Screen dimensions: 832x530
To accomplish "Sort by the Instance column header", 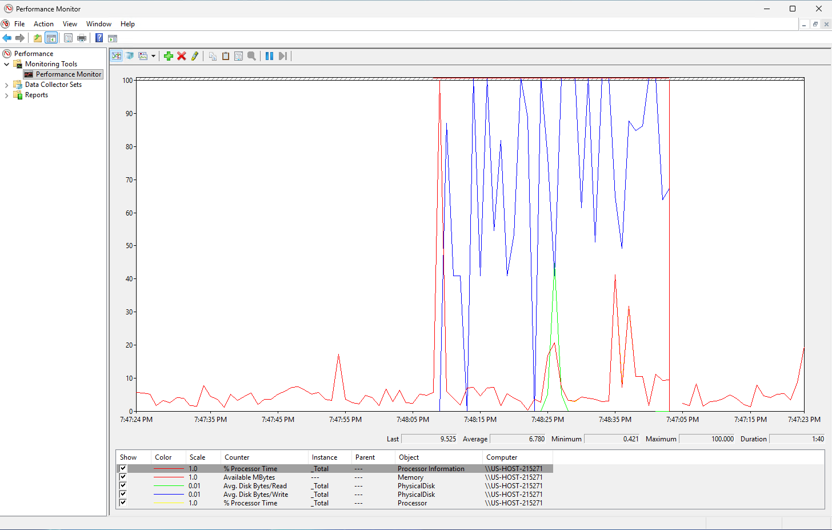I will point(329,457).
